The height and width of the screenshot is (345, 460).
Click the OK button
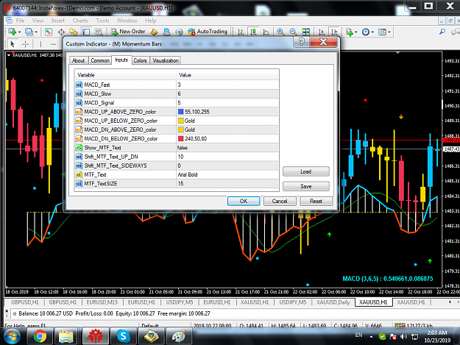(244, 201)
